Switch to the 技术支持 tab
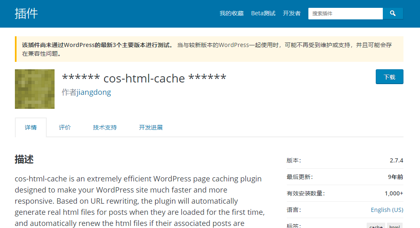The image size is (420, 228). pyautogui.click(x=105, y=127)
